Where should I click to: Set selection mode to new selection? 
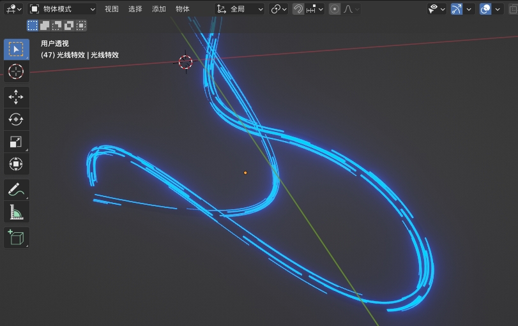[x=33, y=26]
